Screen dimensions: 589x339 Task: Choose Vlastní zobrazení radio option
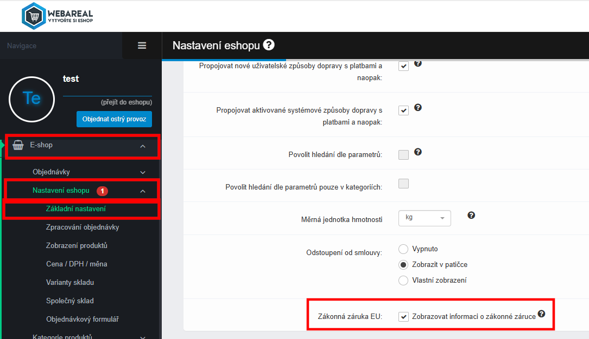click(x=403, y=280)
